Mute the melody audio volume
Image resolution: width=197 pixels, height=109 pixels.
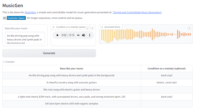pyautogui.click(x=84, y=35)
